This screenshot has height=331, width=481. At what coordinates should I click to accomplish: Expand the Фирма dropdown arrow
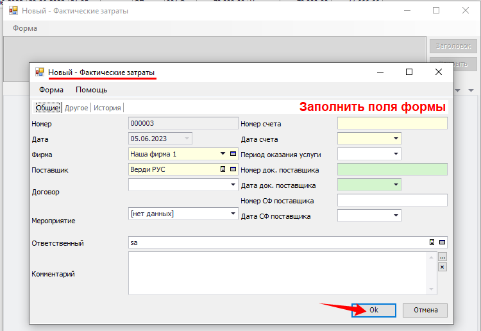coord(223,154)
